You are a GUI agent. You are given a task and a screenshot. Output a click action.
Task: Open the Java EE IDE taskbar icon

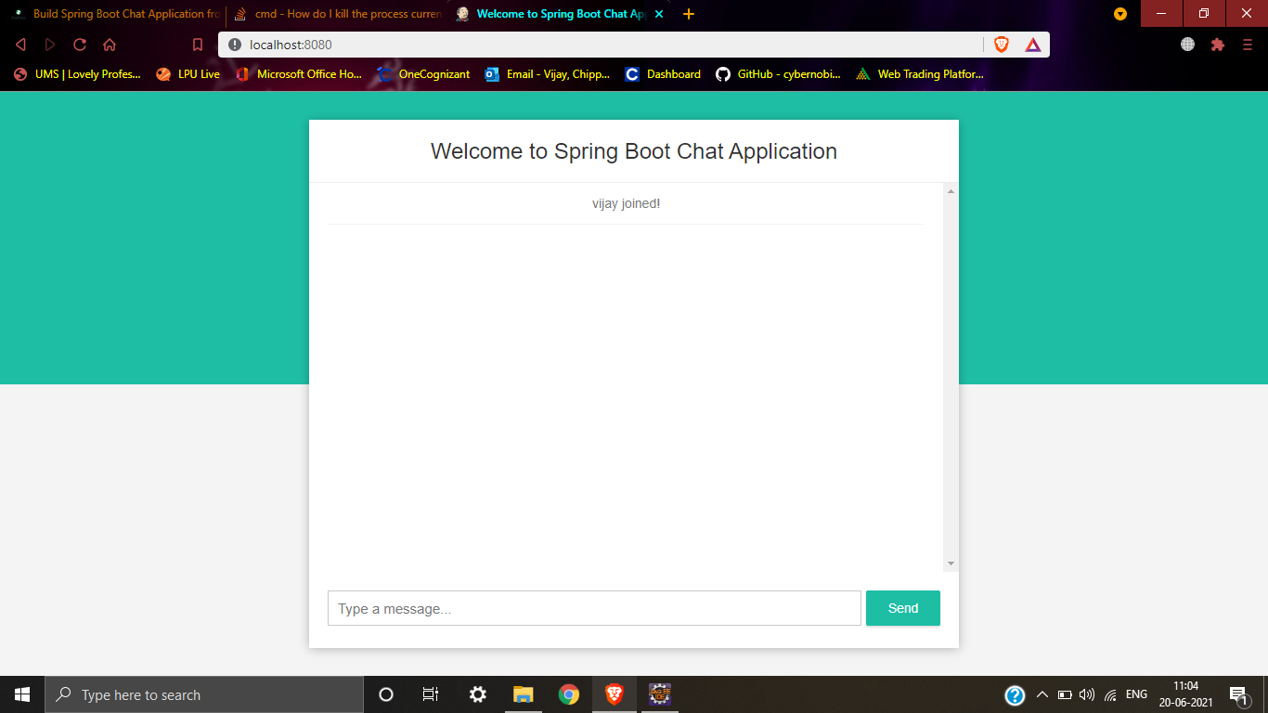(659, 694)
